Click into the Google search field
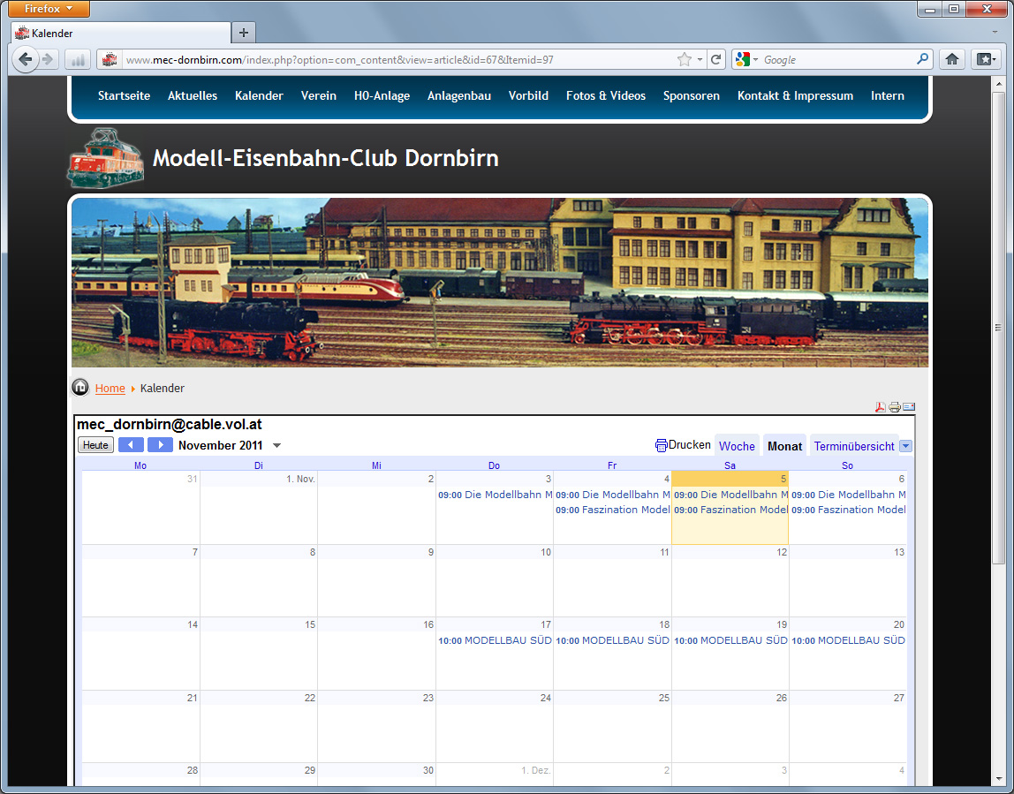This screenshot has width=1014, height=794. [838, 59]
